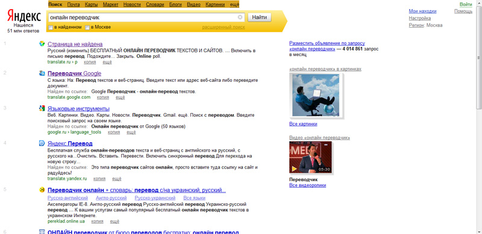Image resolution: width=482 pixels, height=234 pixels.
Task: Change the Регион setting
Action: 416,25
